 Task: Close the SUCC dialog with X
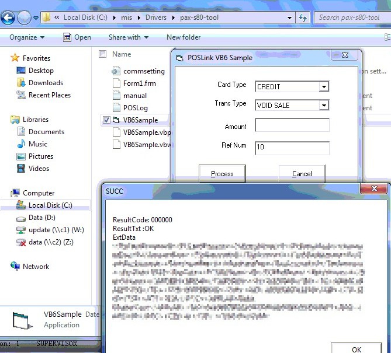coord(374,188)
